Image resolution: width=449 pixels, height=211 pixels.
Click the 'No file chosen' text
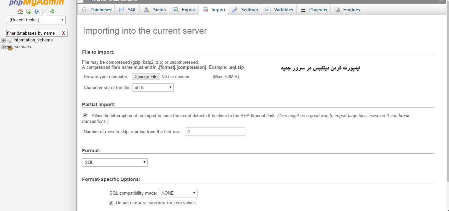[x=175, y=76]
